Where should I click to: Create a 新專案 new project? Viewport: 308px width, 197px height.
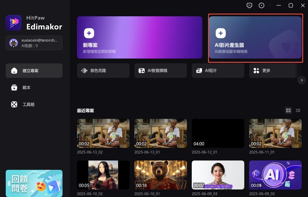140,37
